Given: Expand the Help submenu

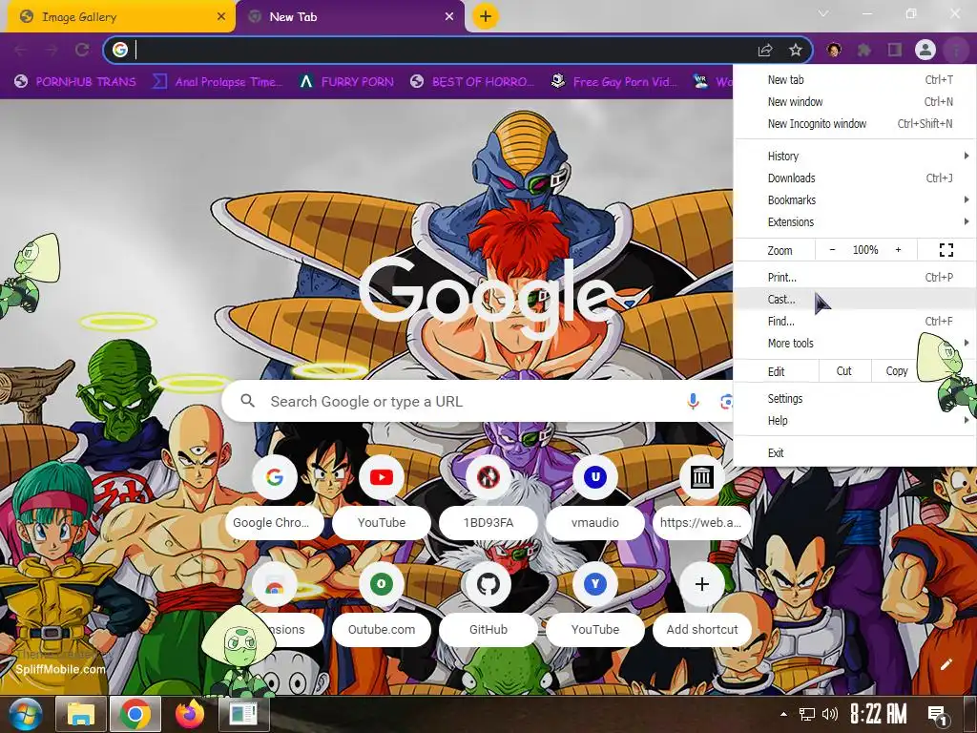Looking at the screenshot, I should tap(854, 420).
